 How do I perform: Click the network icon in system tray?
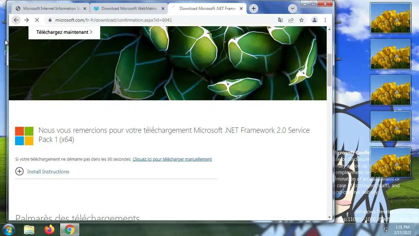pos(386,229)
